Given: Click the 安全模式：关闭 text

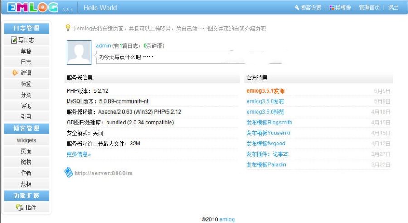Looking at the screenshot, I should [85, 133].
